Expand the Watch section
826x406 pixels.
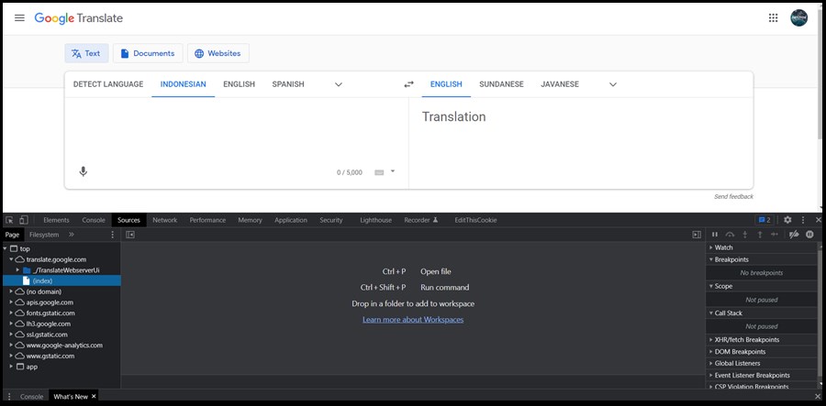pyautogui.click(x=723, y=247)
